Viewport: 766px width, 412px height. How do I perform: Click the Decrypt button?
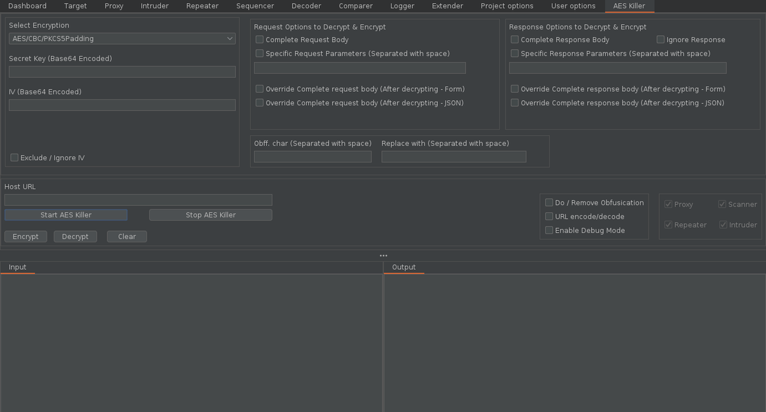click(x=75, y=237)
